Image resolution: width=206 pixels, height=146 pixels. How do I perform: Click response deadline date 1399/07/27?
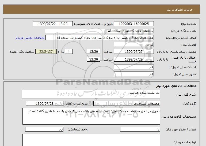pyautogui.click(x=133, y=51)
